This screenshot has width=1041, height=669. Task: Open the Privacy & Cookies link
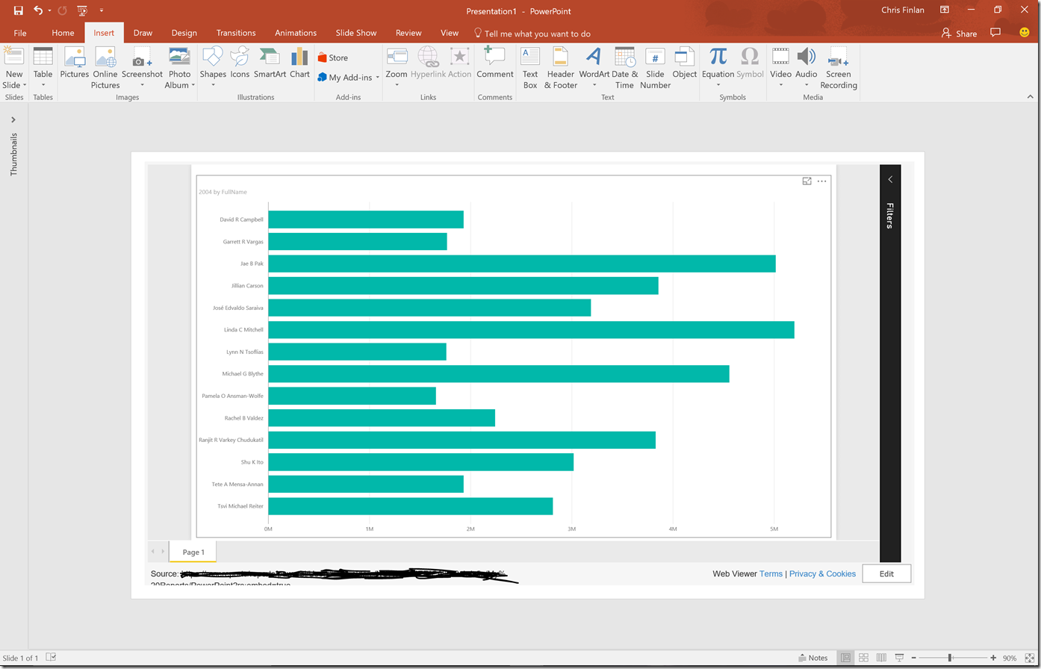pos(821,573)
